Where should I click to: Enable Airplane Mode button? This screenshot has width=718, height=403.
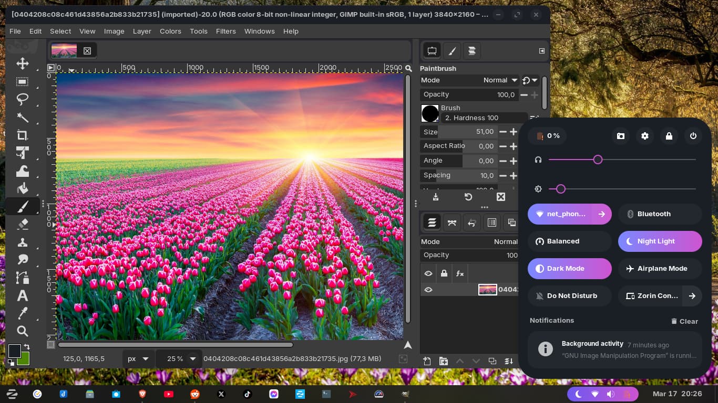660,269
